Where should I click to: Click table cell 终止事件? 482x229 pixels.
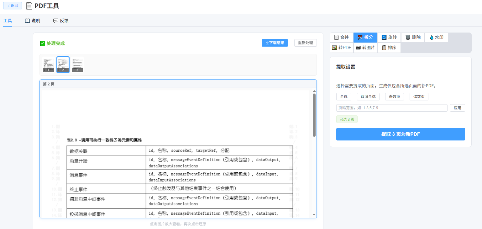coord(106,189)
